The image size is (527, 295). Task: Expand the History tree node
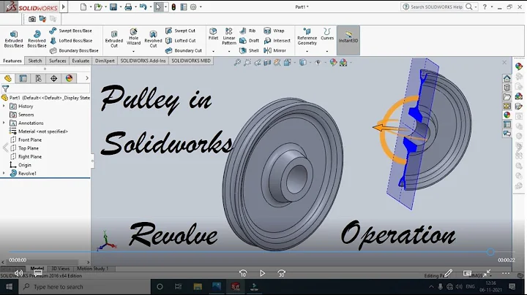[x=4, y=106]
